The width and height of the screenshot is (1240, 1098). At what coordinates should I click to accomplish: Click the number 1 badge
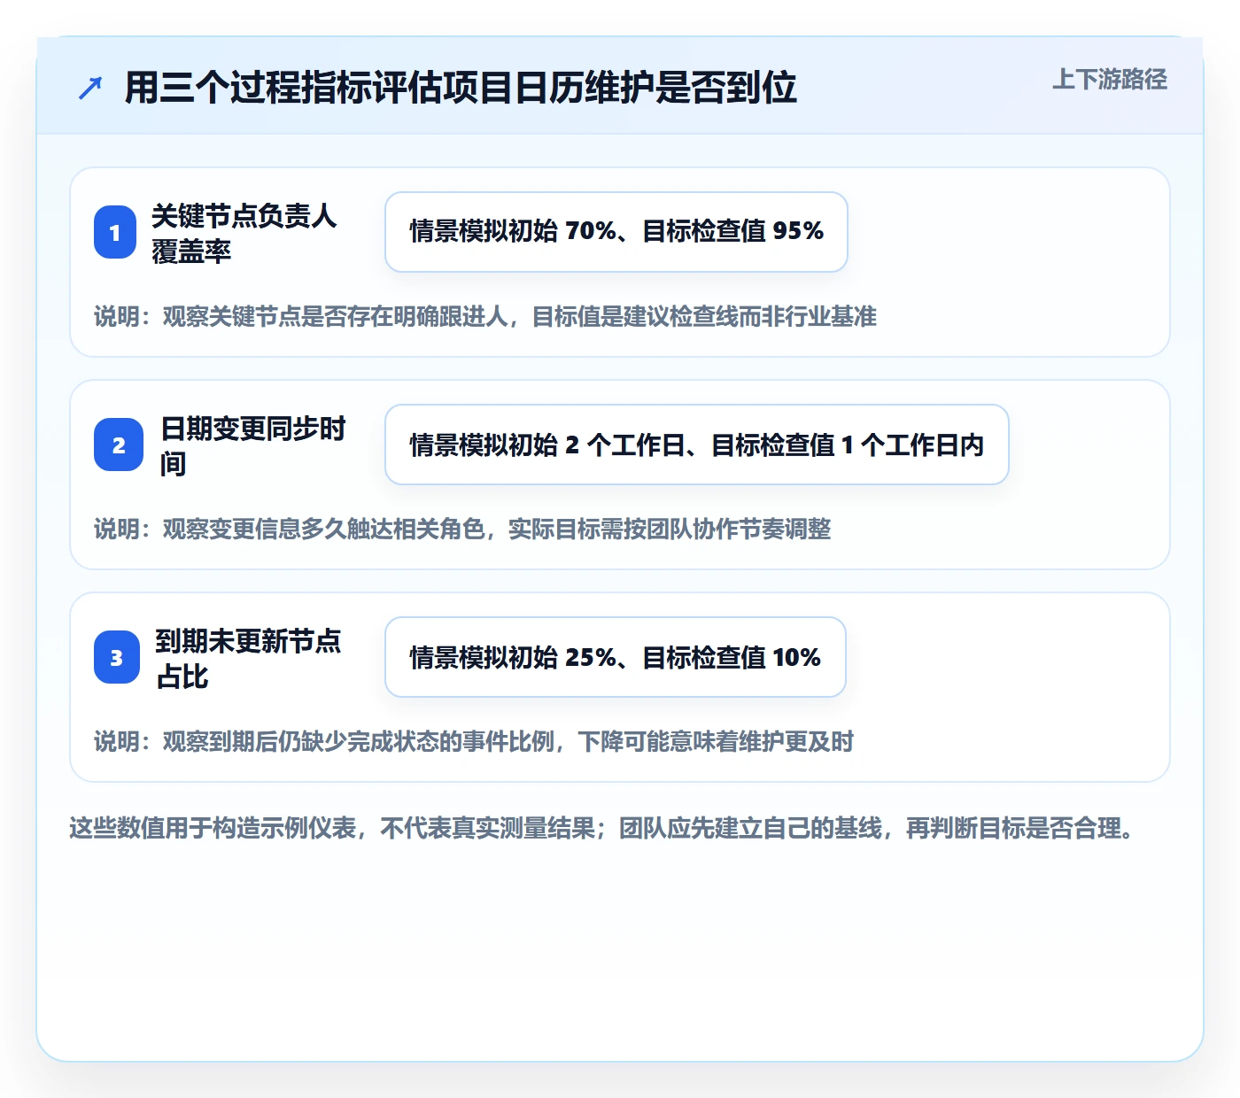pos(115,232)
